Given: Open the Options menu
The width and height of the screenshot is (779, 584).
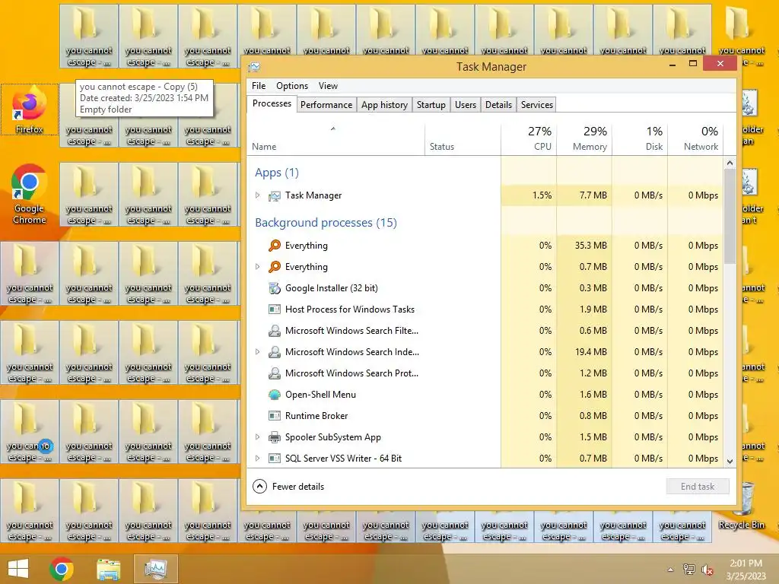Looking at the screenshot, I should click(x=292, y=86).
